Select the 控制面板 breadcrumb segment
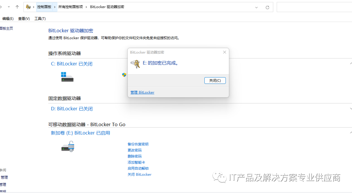Screen dimensions: 352x193 point(44,7)
